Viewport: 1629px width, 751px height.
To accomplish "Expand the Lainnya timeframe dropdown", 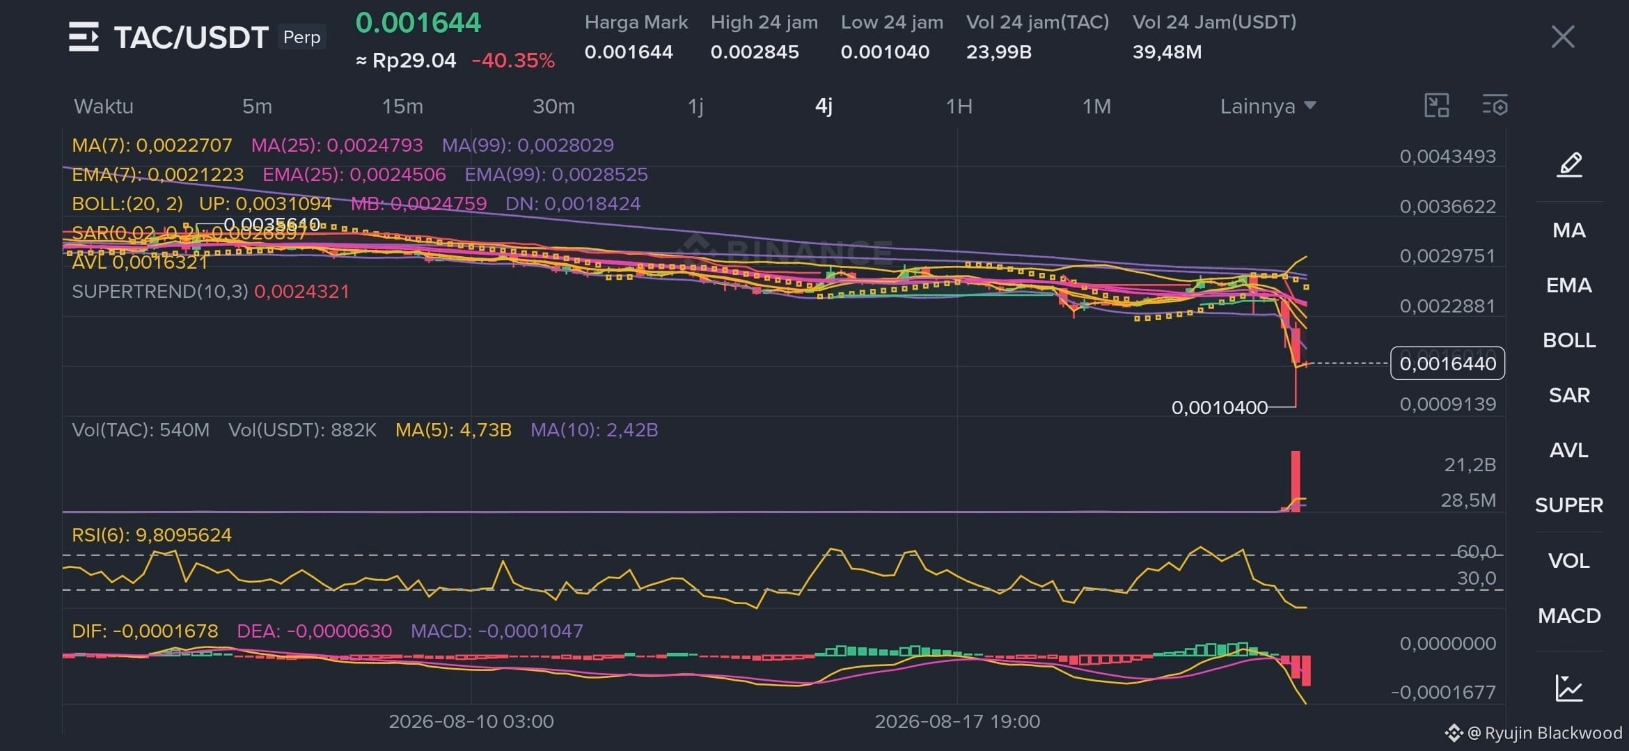I will [x=1268, y=106].
